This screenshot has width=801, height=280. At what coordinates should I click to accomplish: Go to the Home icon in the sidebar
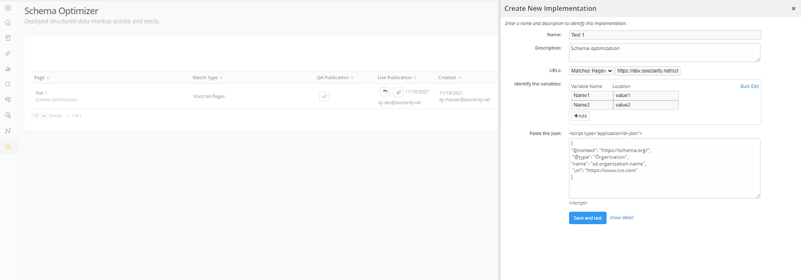pyautogui.click(x=8, y=22)
